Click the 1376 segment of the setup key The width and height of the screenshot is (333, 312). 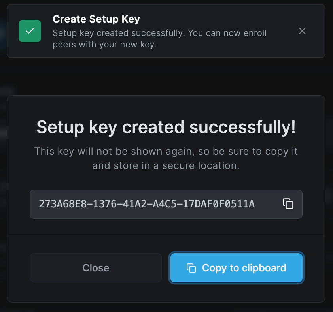pos(105,204)
